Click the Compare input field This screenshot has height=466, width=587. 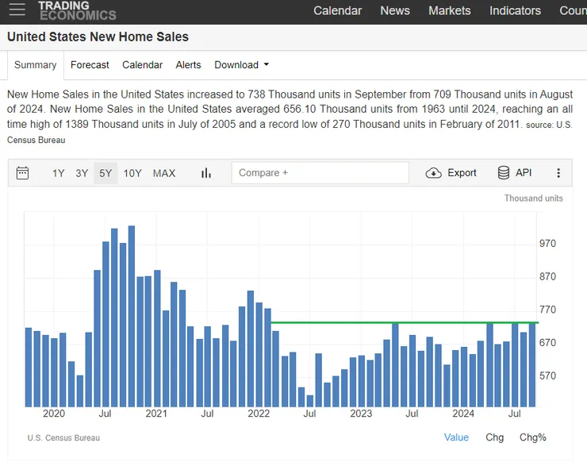click(x=320, y=173)
